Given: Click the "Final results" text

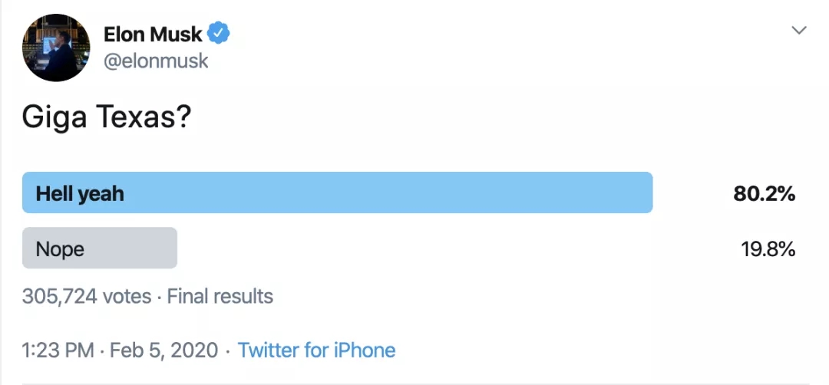Looking at the screenshot, I should [x=220, y=296].
